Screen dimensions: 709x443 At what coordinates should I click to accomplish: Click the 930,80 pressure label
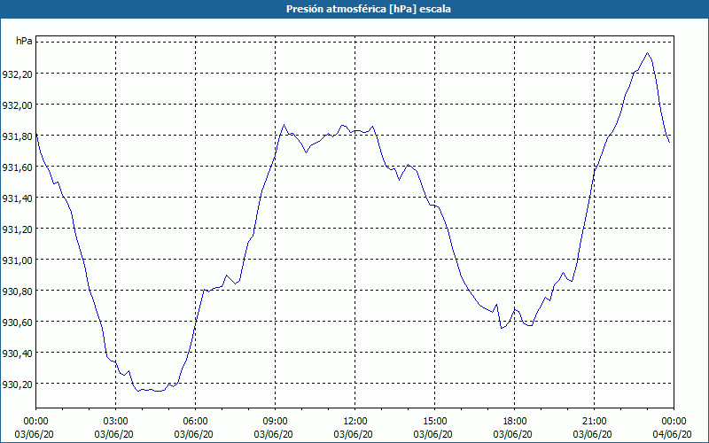(x=17, y=291)
